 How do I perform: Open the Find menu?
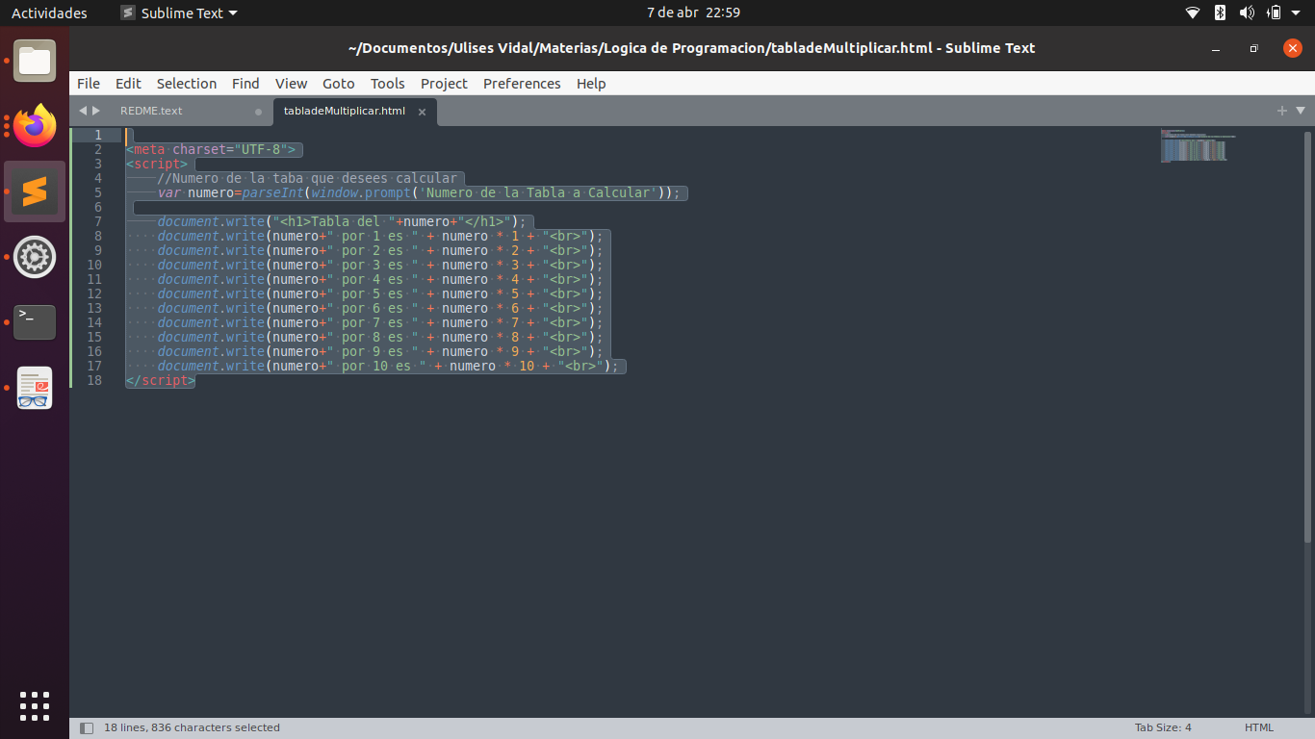(x=245, y=84)
